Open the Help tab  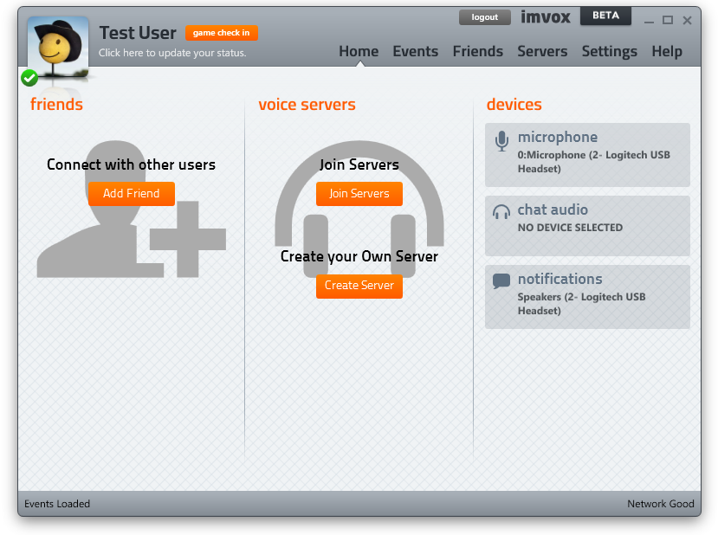[667, 51]
